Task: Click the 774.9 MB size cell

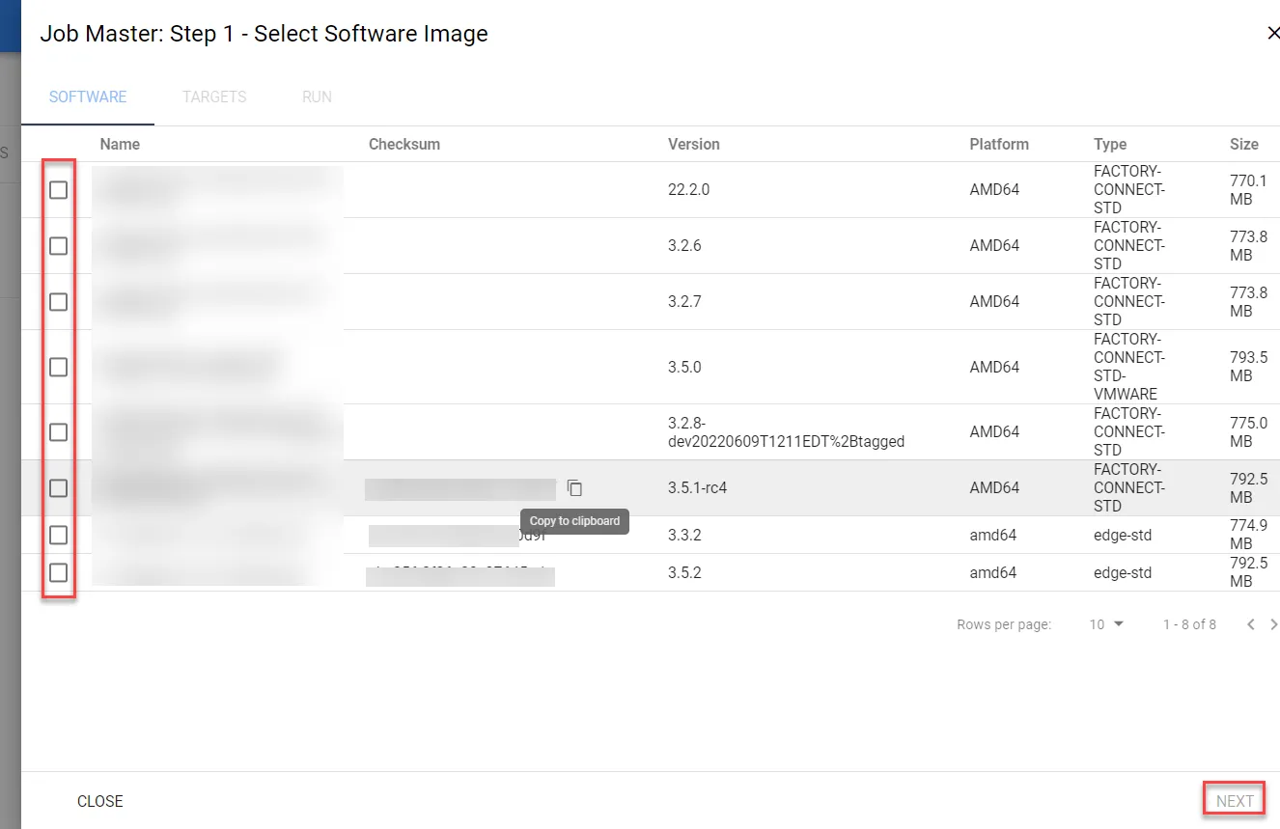Action: [x=1248, y=535]
